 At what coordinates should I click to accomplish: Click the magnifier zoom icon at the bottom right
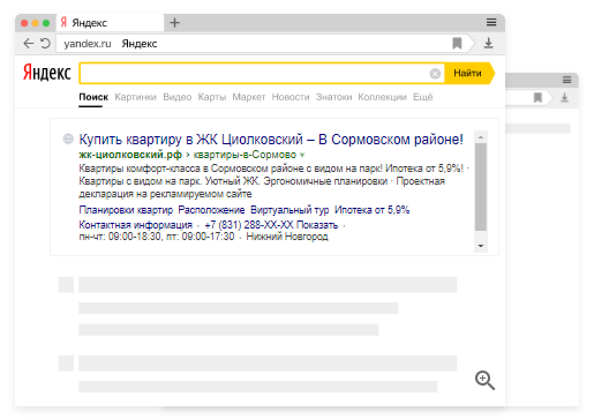[484, 380]
